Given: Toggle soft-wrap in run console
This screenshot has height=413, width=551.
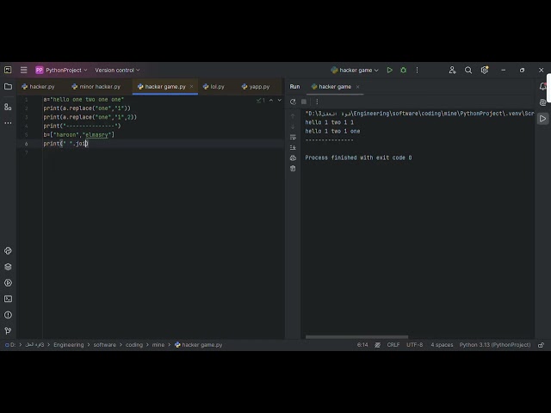Looking at the screenshot, I should (x=293, y=137).
